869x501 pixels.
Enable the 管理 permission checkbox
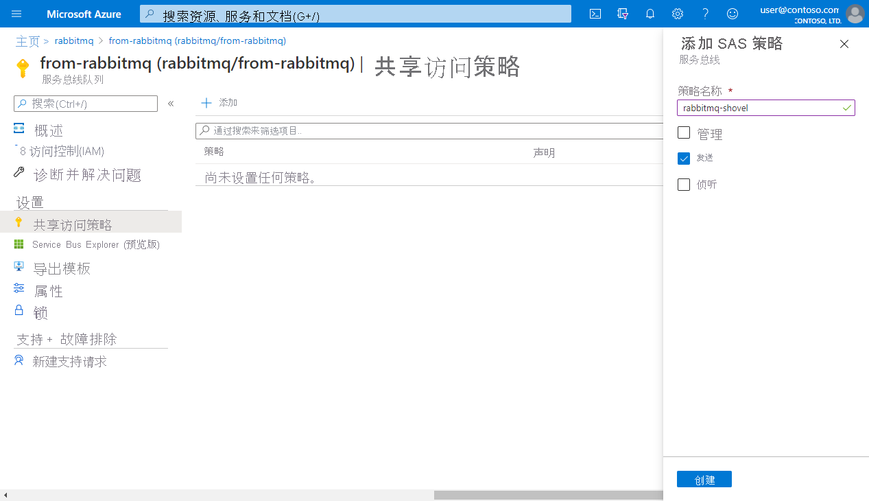684,133
